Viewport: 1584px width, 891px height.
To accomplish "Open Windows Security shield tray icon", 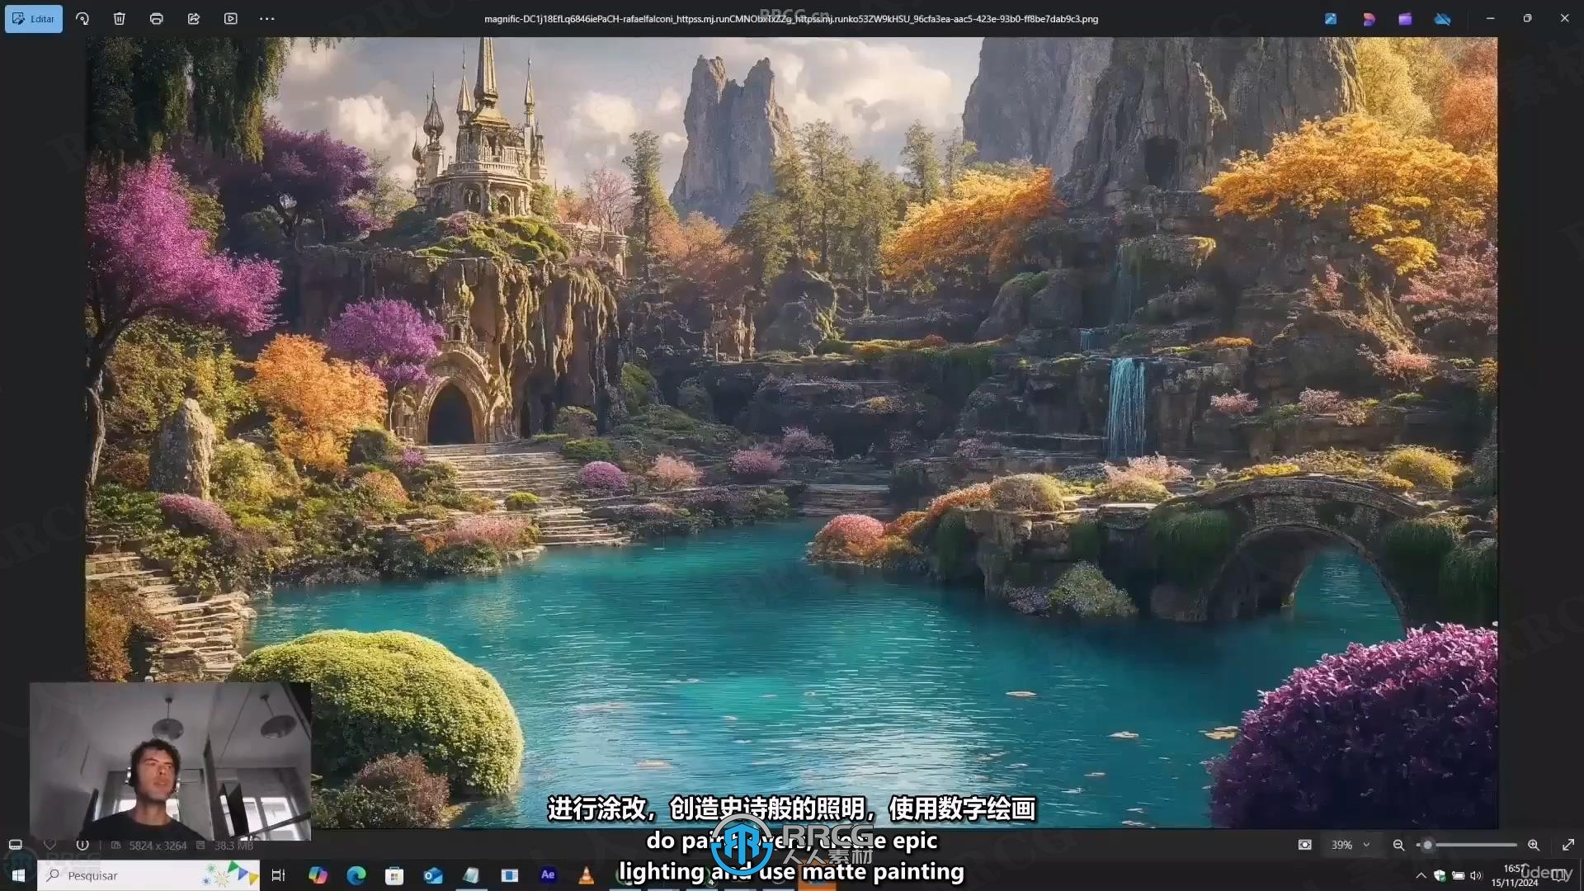I will click(x=1440, y=876).
